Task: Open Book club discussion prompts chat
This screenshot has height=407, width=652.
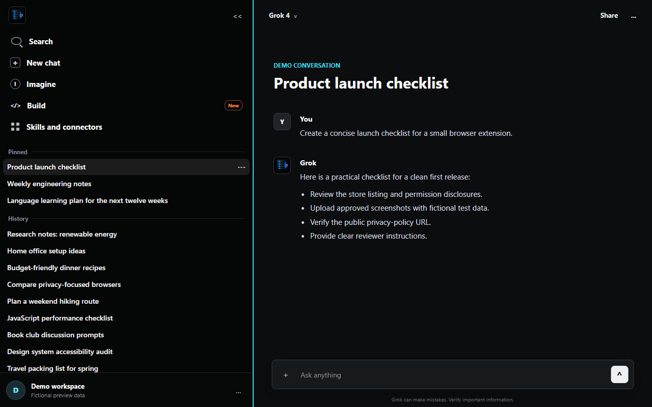Action: [126, 335]
